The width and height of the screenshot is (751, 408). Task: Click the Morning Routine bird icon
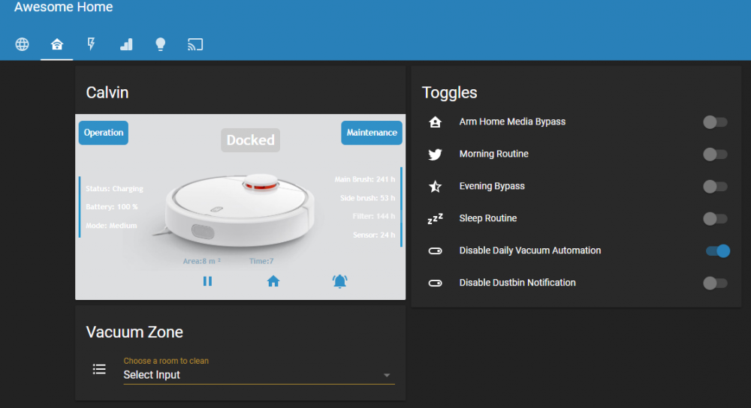[435, 154]
